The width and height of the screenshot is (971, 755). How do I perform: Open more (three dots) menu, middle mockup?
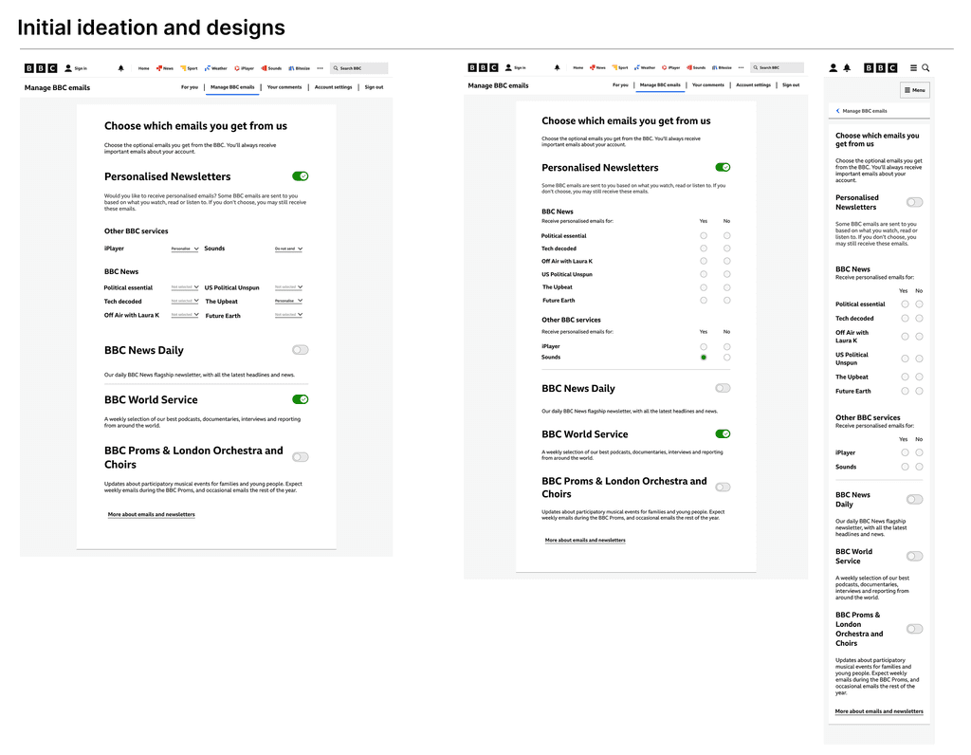[x=741, y=67]
